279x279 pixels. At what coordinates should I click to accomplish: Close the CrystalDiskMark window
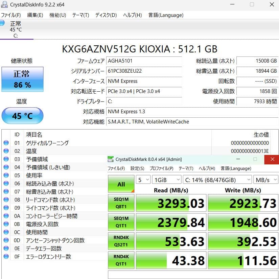(272, 159)
